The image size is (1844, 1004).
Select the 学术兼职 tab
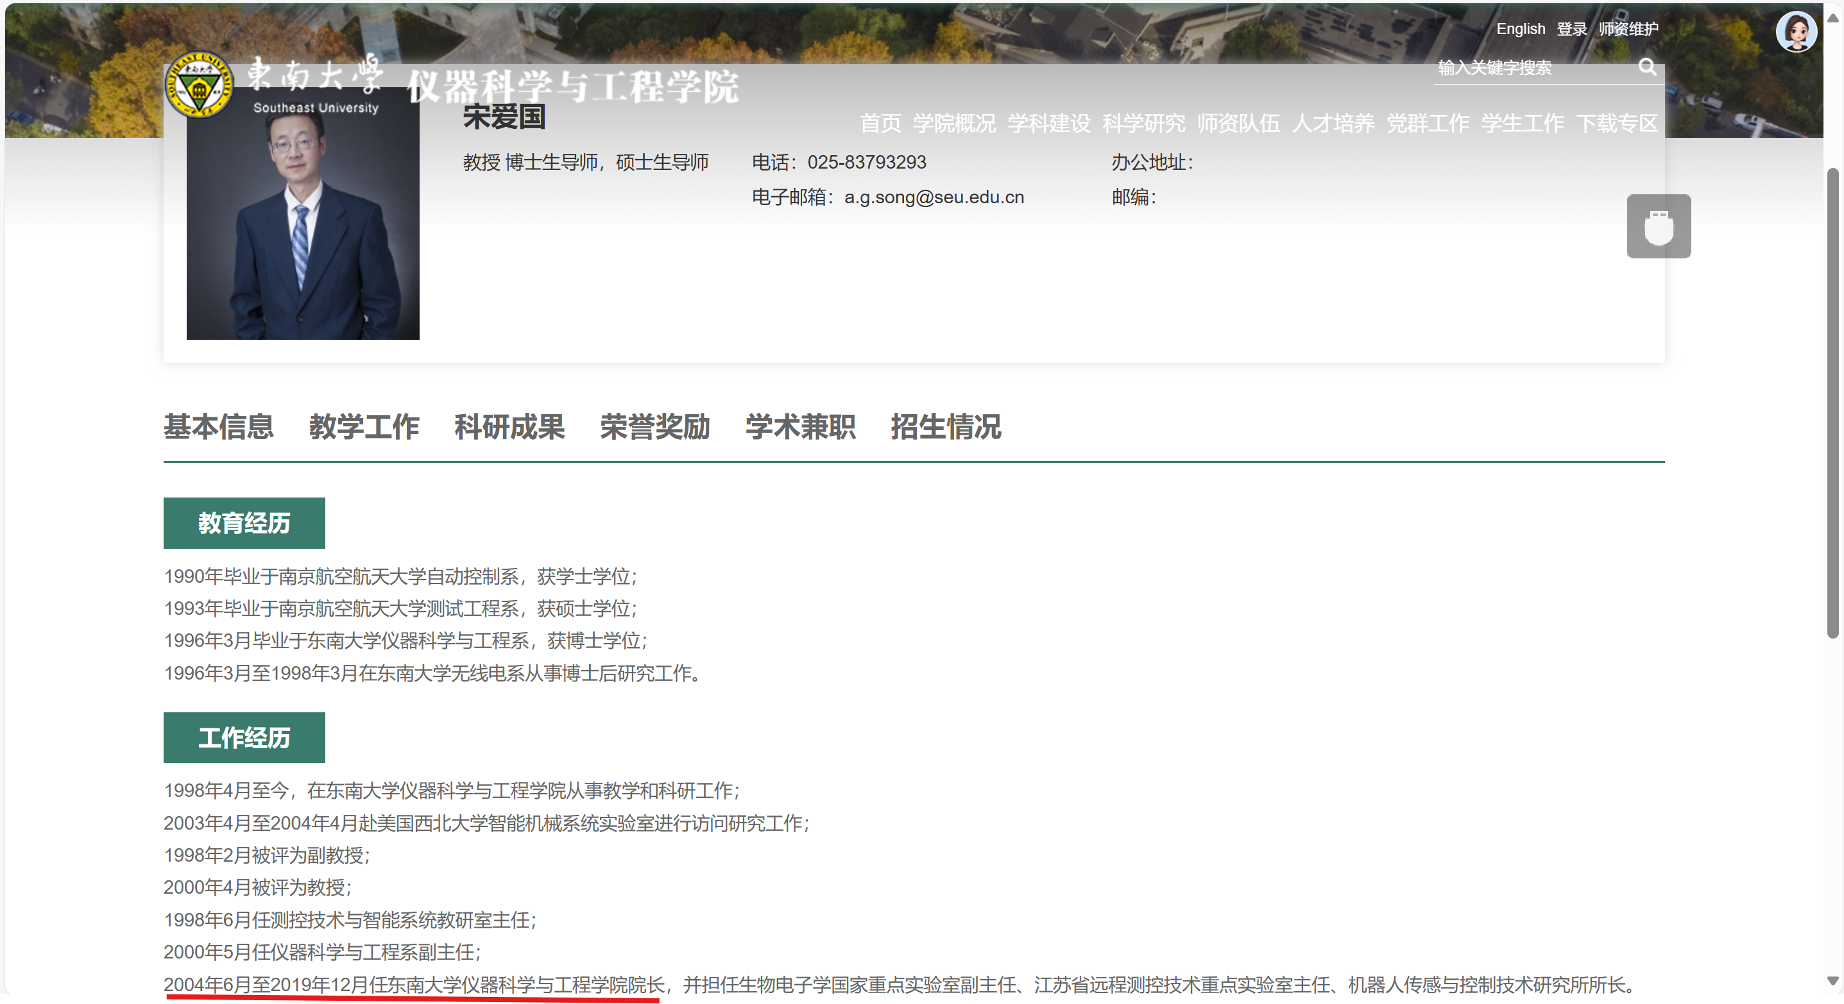tap(799, 428)
